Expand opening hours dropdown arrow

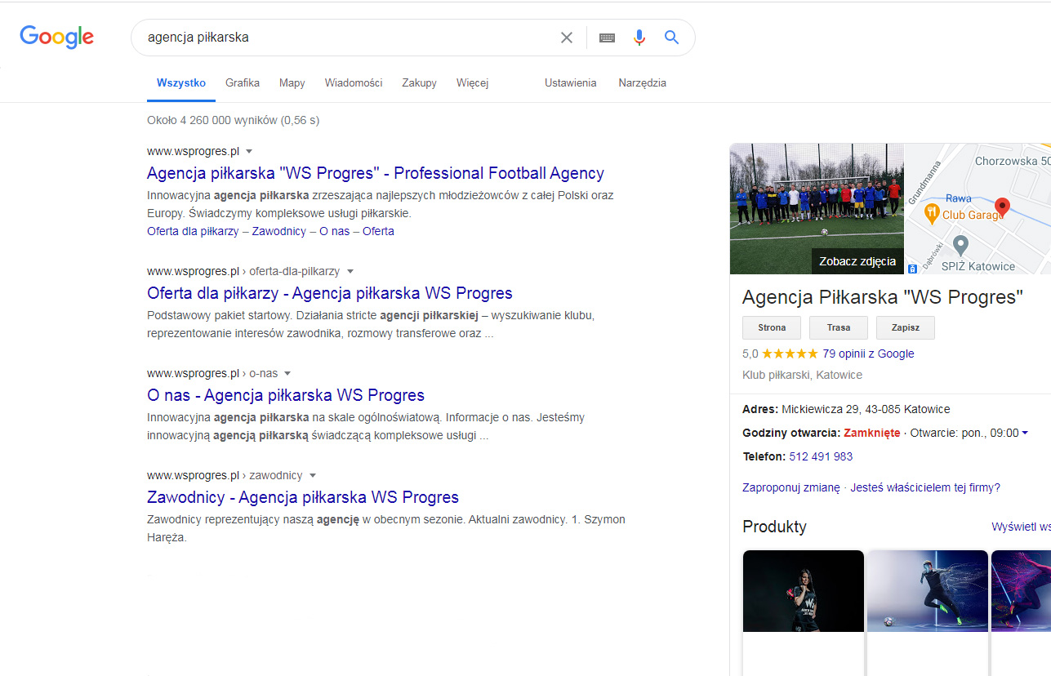click(1025, 433)
